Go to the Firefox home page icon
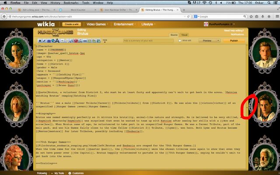 [x=269, y=17]
